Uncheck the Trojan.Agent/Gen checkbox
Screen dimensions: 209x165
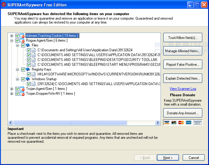17,89
